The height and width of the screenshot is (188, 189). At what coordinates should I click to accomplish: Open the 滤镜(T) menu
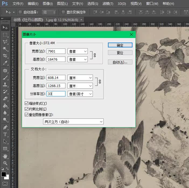[108, 4]
